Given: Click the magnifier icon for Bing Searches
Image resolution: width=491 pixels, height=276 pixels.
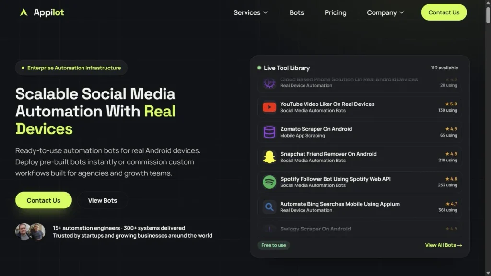Looking at the screenshot, I should pyautogui.click(x=269, y=207).
